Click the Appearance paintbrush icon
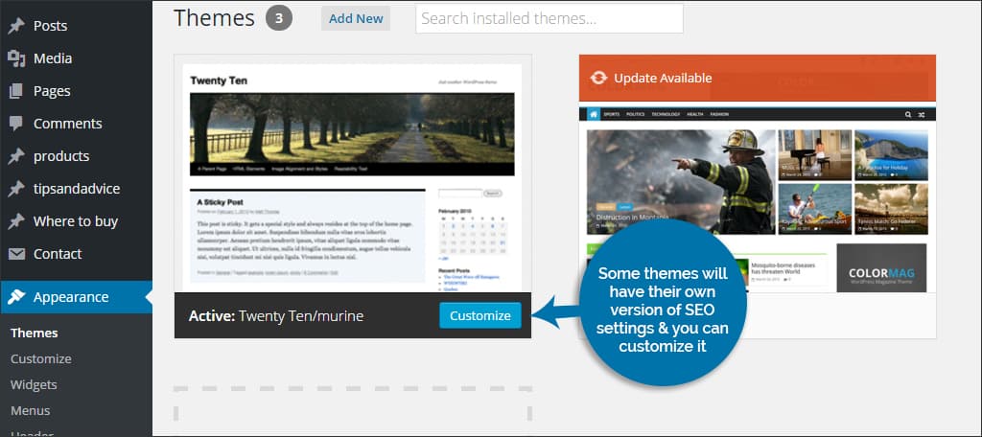The width and height of the screenshot is (982, 437). (x=16, y=297)
